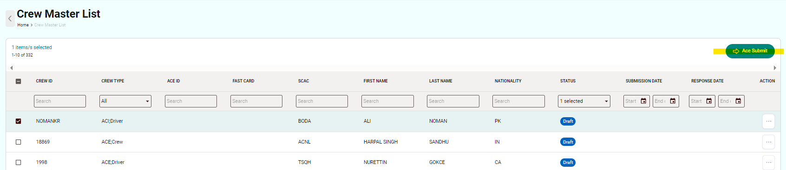Screen dimensions: 786x170
Task: Open calendar for Response Date end
Action: point(738,101)
